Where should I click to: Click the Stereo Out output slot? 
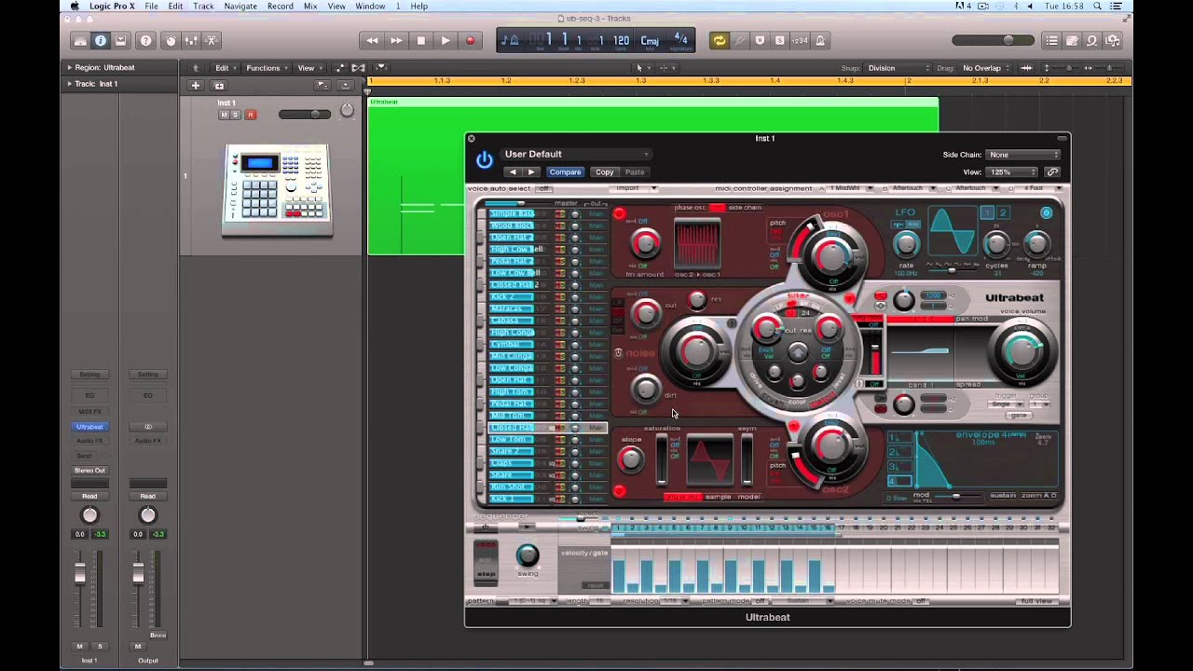(x=89, y=471)
